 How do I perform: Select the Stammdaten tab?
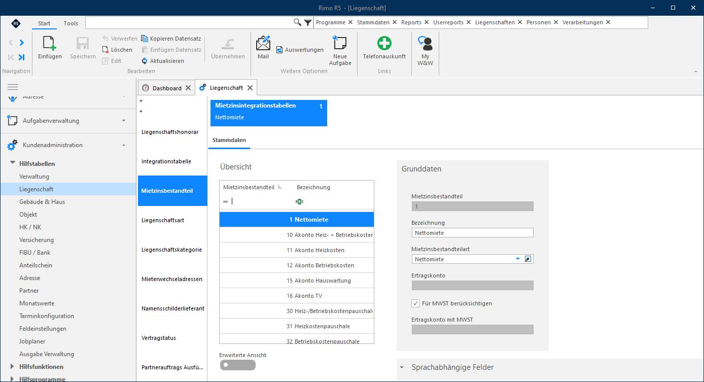229,140
